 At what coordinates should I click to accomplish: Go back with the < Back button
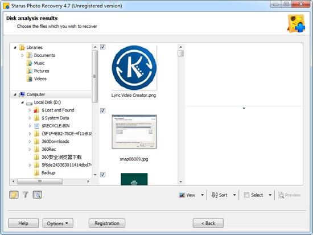click(x=208, y=223)
